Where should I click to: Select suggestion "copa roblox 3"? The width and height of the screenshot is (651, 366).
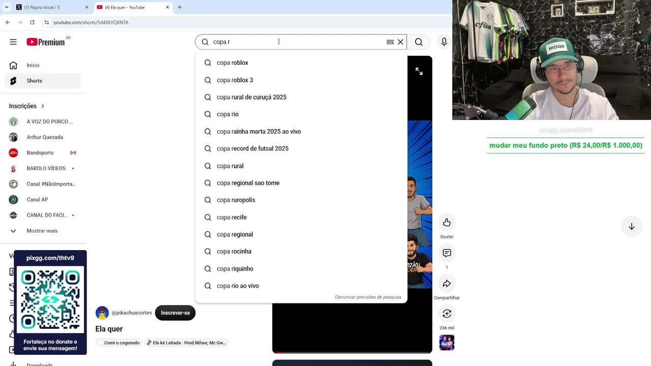coord(301,80)
